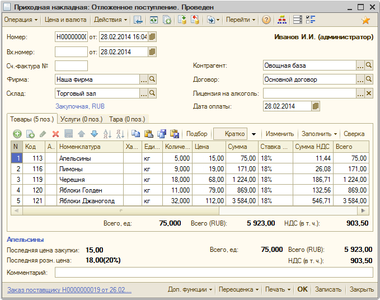Screen dimensions: 380x300
Task: Select the Черешня row cell
Action: [x=90, y=180]
